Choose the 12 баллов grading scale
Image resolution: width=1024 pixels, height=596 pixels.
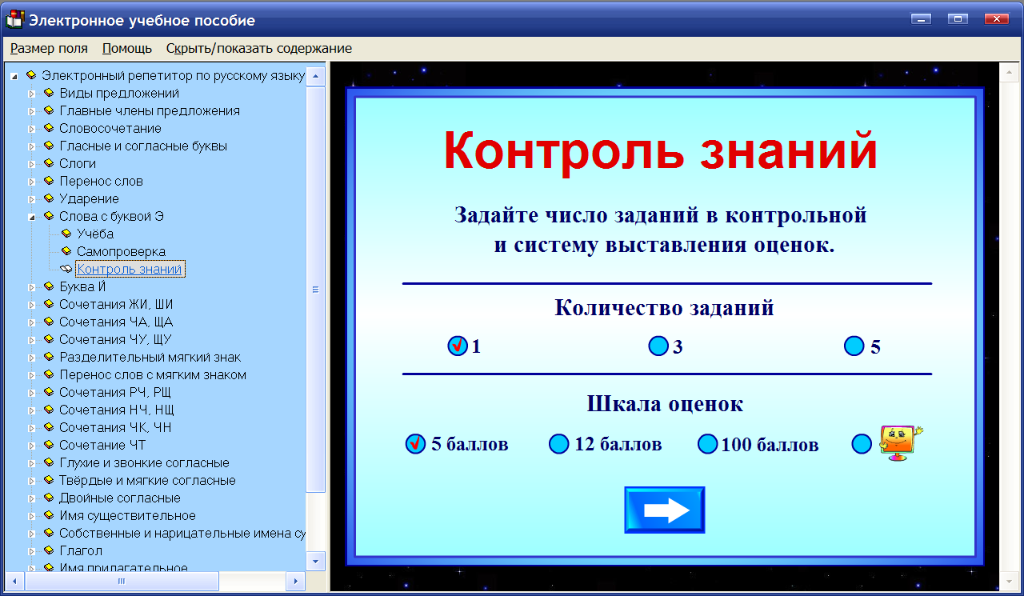(558, 444)
